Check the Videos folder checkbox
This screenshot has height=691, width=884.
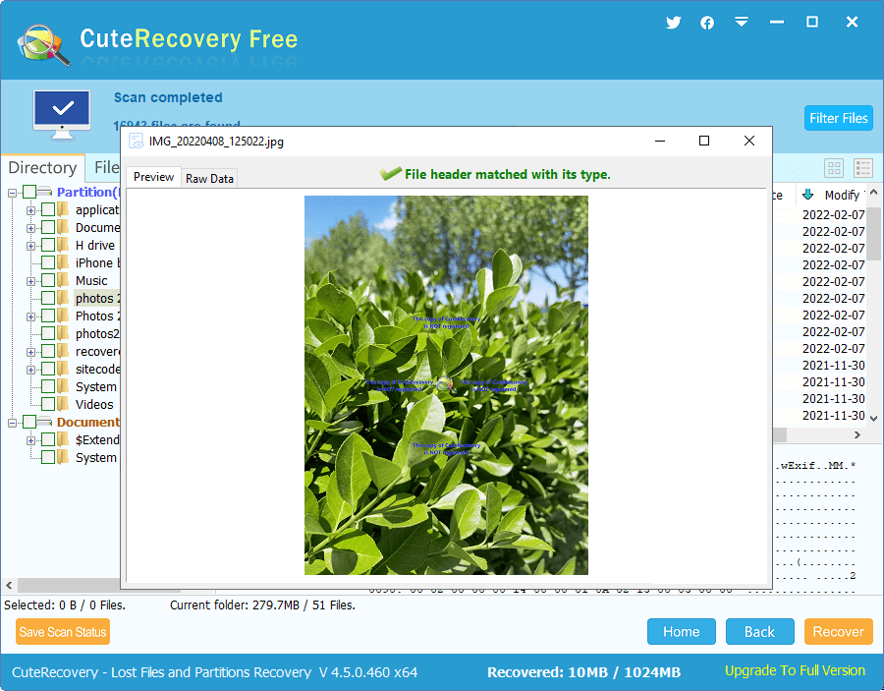(x=48, y=404)
